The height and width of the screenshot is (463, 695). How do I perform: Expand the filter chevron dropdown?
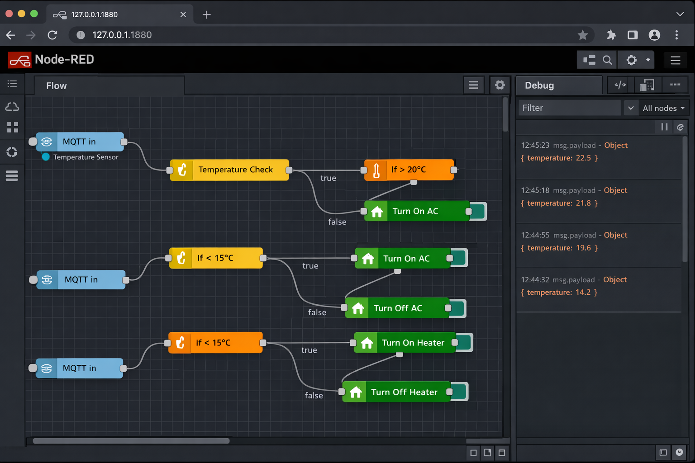point(631,108)
